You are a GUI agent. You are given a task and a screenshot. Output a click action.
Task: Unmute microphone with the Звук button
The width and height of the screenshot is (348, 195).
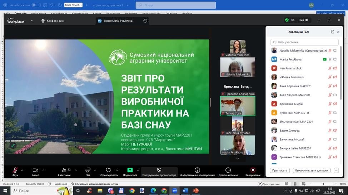pos(15,170)
